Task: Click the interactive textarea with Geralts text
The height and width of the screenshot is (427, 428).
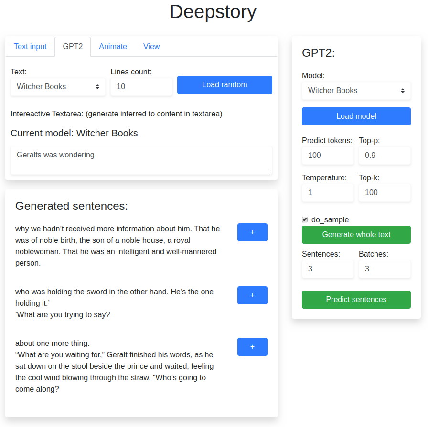Action: coord(141,160)
